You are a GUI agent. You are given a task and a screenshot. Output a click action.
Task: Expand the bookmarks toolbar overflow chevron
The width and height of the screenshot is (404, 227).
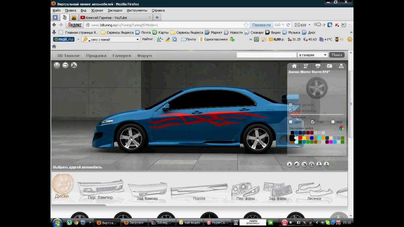[351, 32]
